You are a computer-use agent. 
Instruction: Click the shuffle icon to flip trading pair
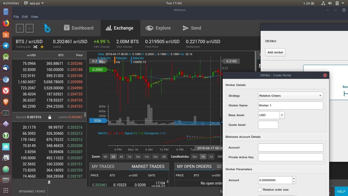coord(35,47)
